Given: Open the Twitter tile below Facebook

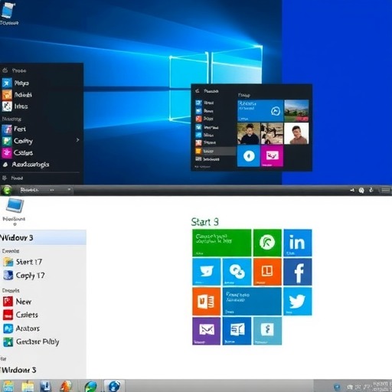Looking at the screenshot, I should [298, 302].
